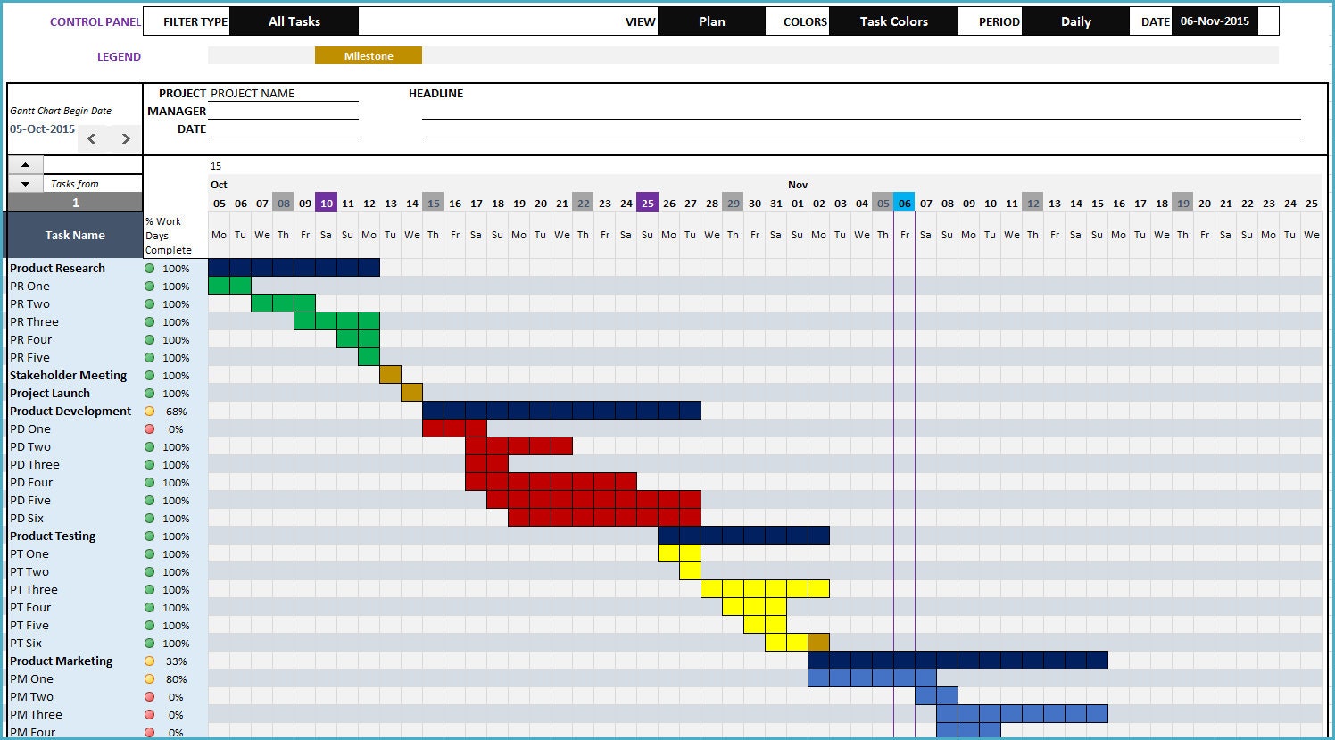Image resolution: width=1335 pixels, height=740 pixels.
Task: Click the green status circle beside Product Research
Action: 150,268
